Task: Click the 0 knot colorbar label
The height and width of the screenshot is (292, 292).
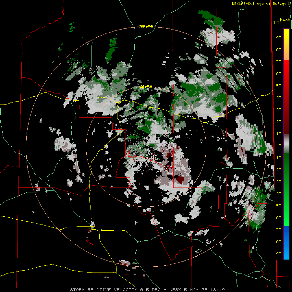Action: 280,146
